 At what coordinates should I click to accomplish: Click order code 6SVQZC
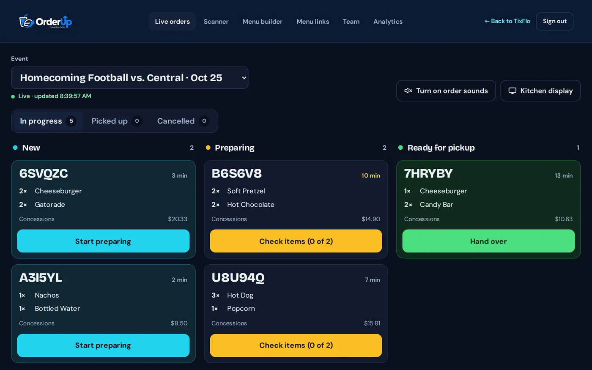pos(44,174)
